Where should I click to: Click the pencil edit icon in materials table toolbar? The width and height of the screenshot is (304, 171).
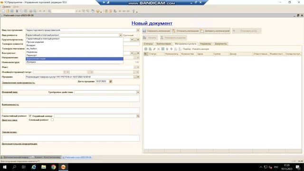pos(154,49)
